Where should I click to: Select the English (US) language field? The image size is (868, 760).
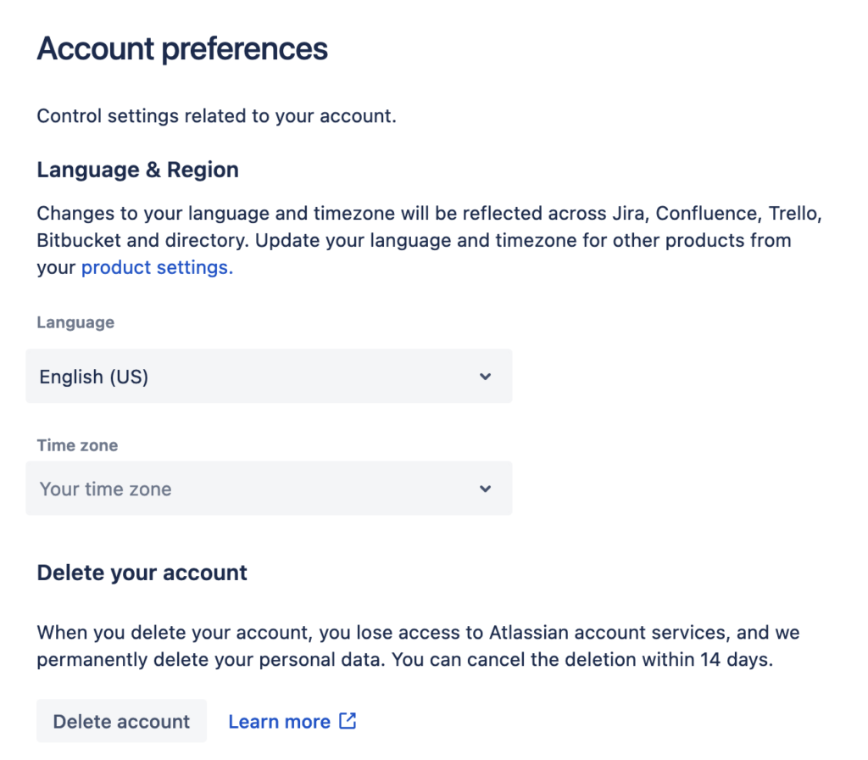pos(254,377)
